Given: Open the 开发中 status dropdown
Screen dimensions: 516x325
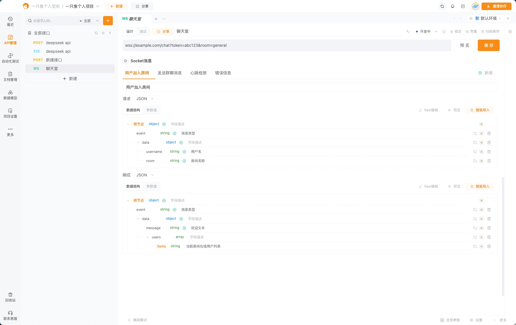Looking at the screenshot, I should point(427,32).
